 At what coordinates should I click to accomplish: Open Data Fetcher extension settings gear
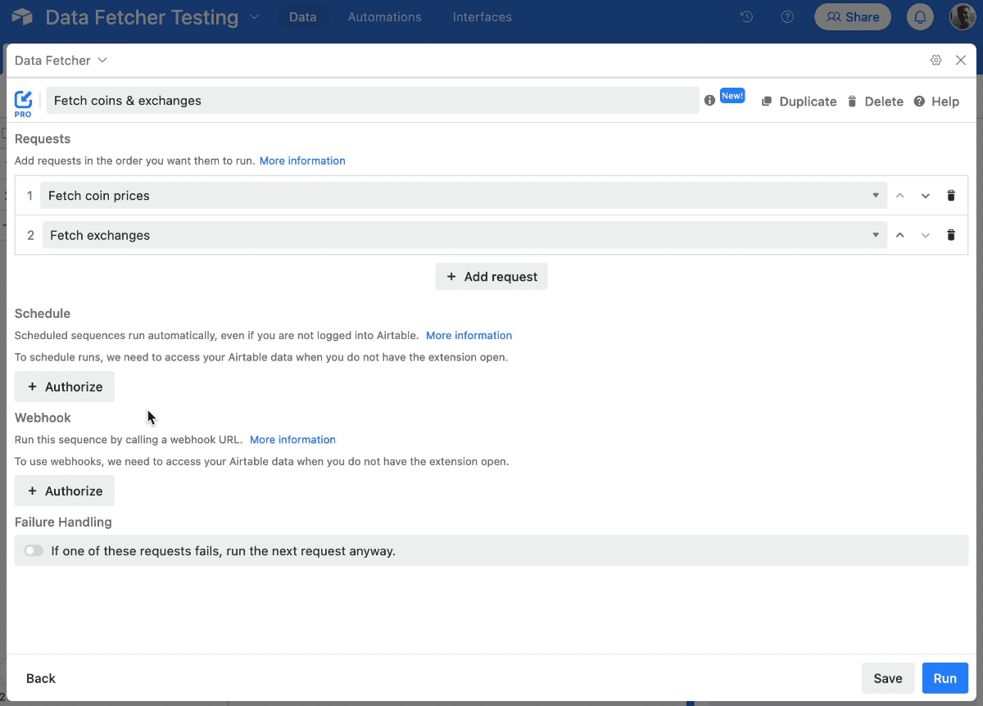936,61
